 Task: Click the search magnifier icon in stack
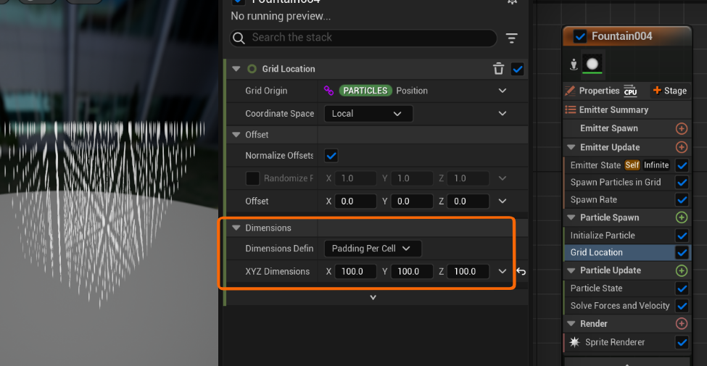(239, 38)
